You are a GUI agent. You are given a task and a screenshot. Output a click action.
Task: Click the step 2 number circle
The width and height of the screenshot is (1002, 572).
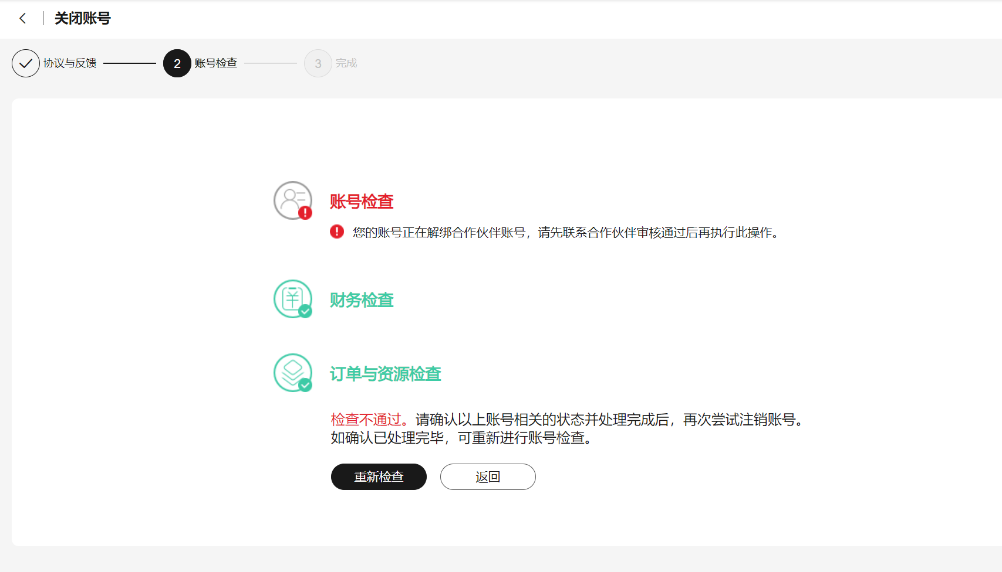177,63
